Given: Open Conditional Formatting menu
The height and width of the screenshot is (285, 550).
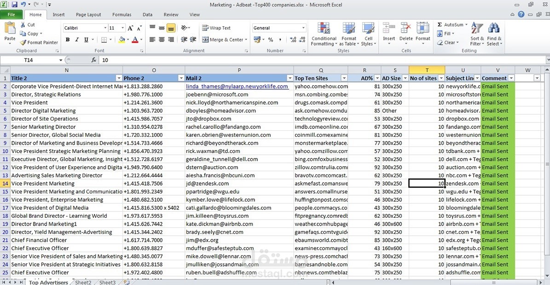Looking at the screenshot, I should click(324, 34).
